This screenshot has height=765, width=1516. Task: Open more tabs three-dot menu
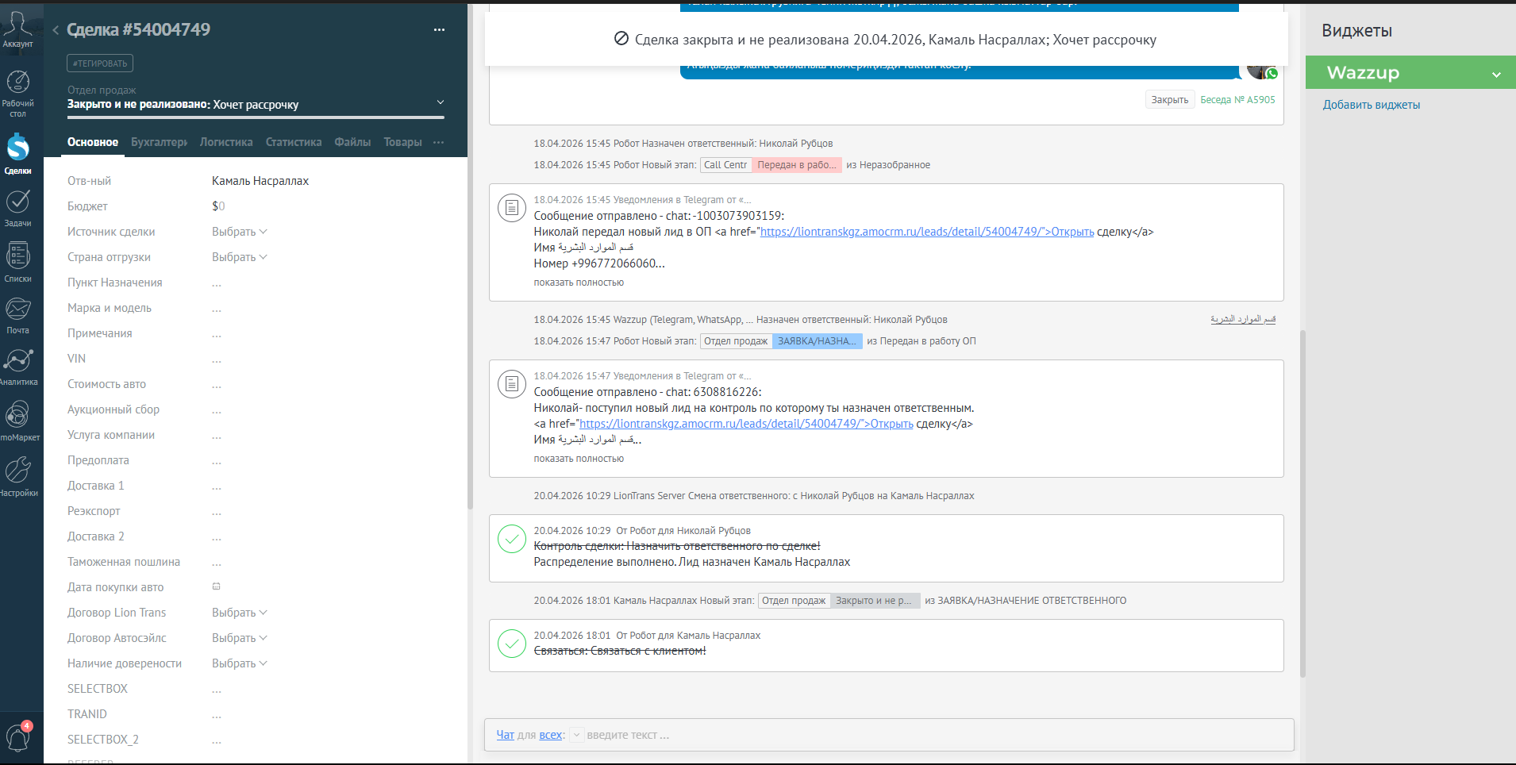[439, 142]
